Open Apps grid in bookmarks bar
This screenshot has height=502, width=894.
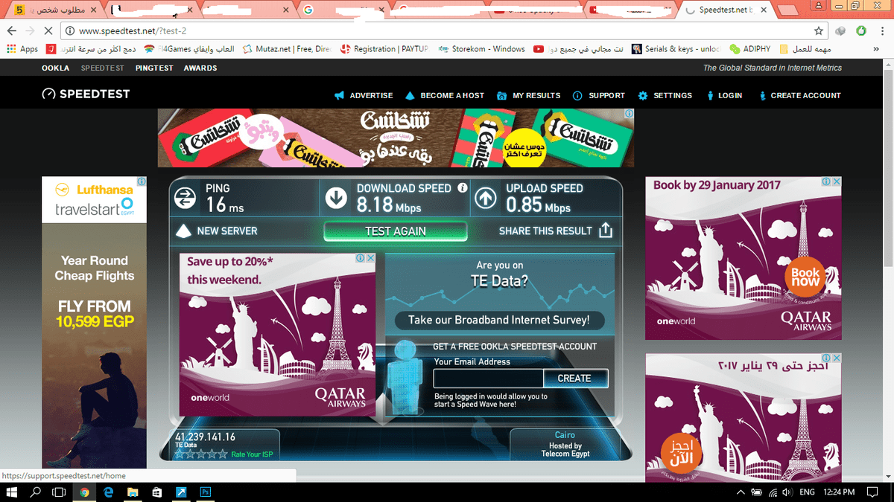coord(22,49)
